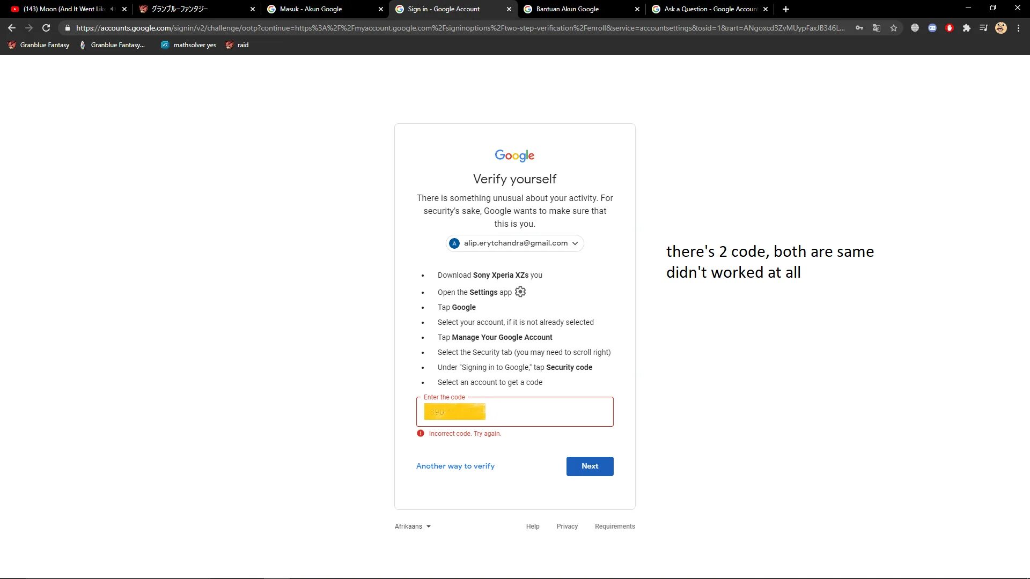Click the Google password manager key icon

859,28
